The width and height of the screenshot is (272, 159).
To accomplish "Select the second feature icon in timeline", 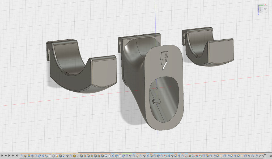I will (25, 156).
